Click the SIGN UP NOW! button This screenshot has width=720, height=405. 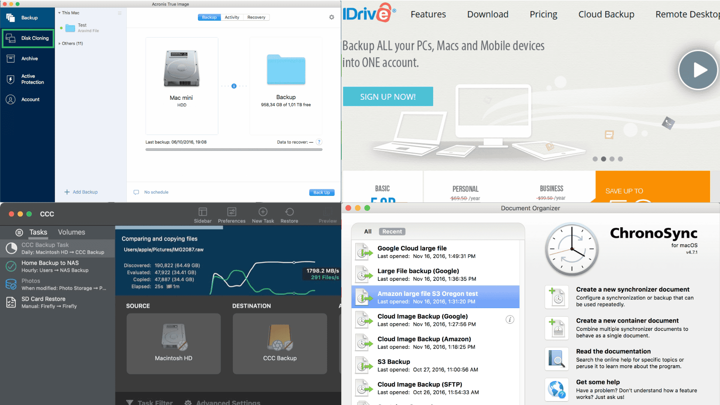[x=388, y=97]
